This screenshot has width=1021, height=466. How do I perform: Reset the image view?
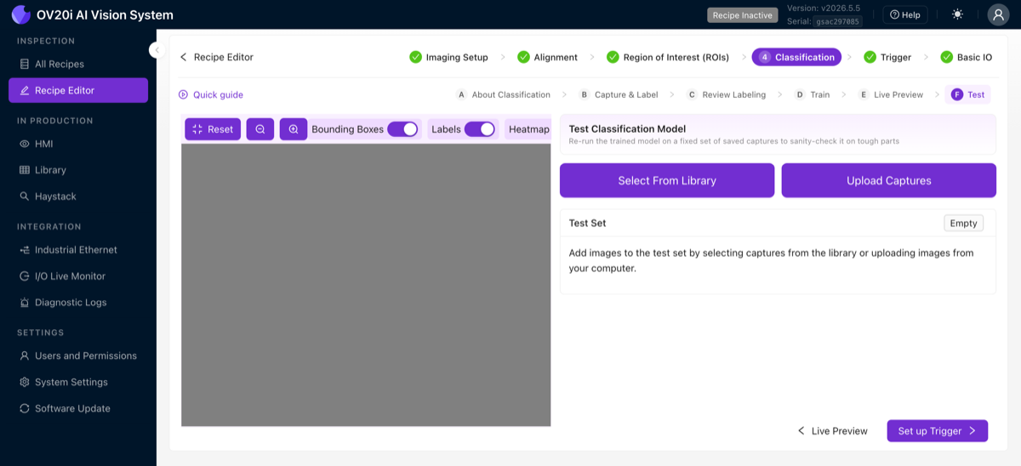[x=213, y=129]
